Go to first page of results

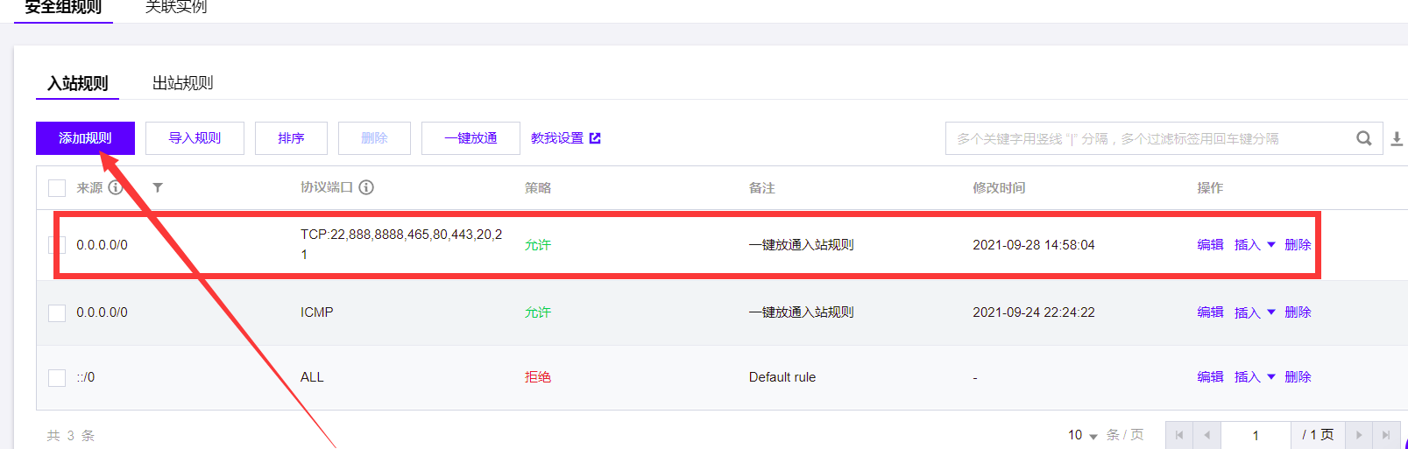[1179, 435]
